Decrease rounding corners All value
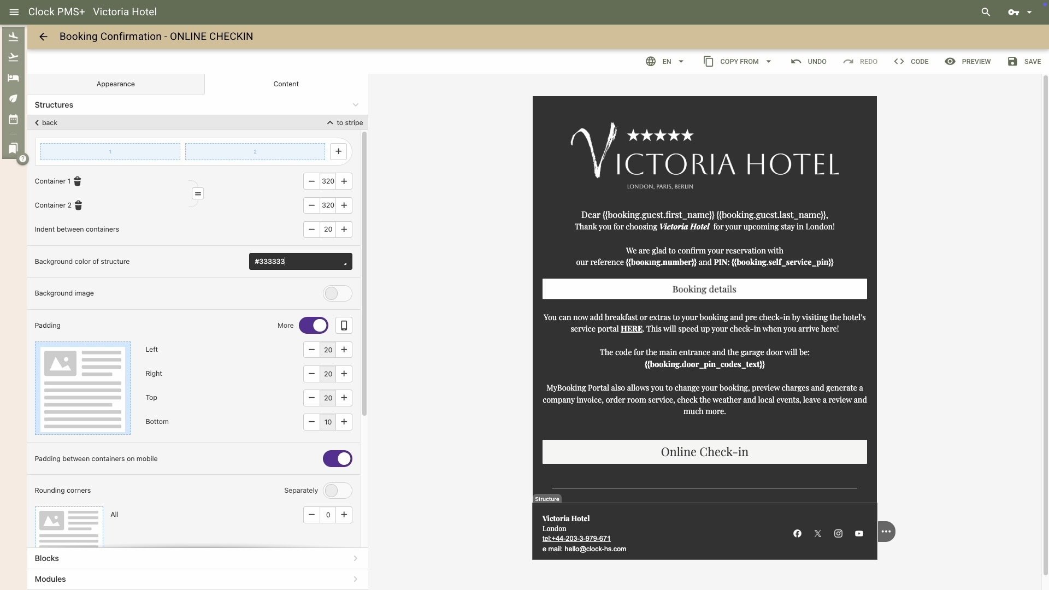The image size is (1049, 590). pos(311,515)
